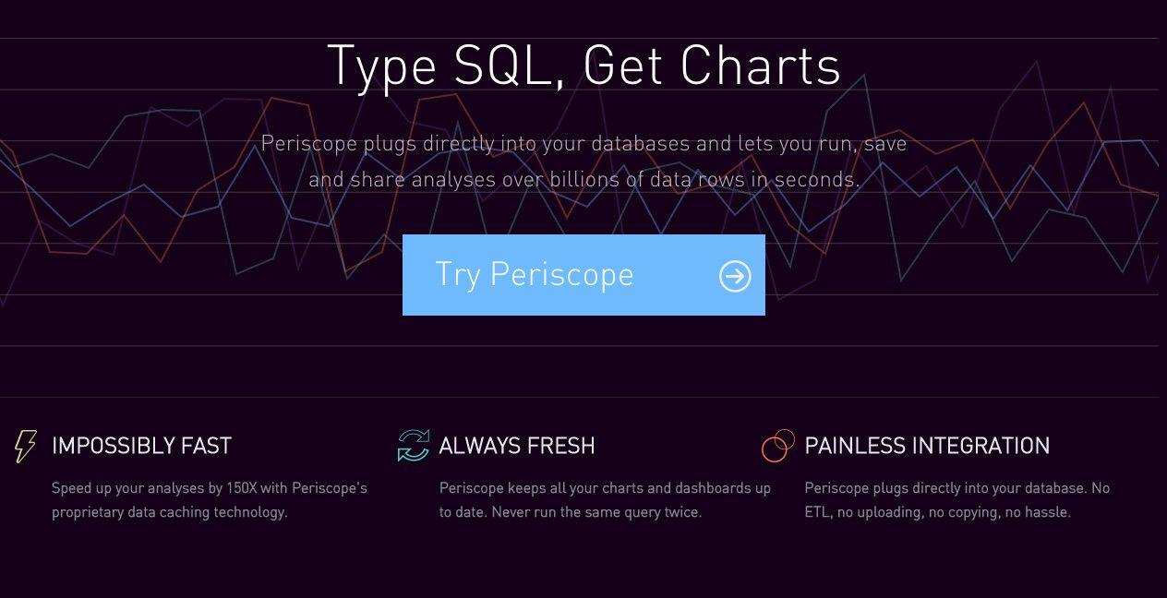This screenshot has height=598, width=1167.
Task: Click the "proprietary data caching technology" line
Action: (x=170, y=511)
